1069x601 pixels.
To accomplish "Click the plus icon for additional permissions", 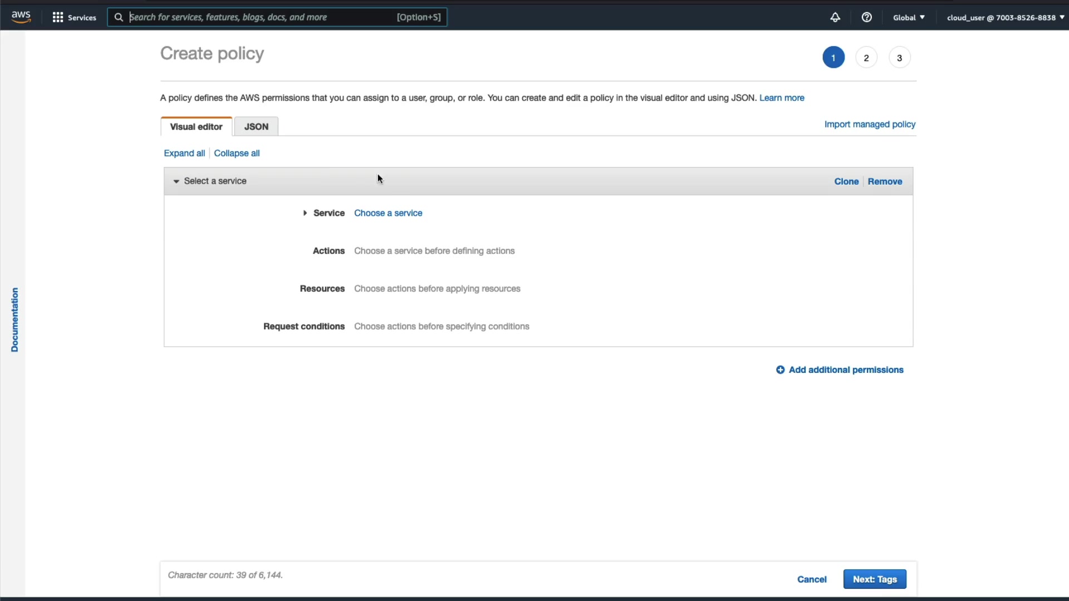I will click(x=780, y=370).
